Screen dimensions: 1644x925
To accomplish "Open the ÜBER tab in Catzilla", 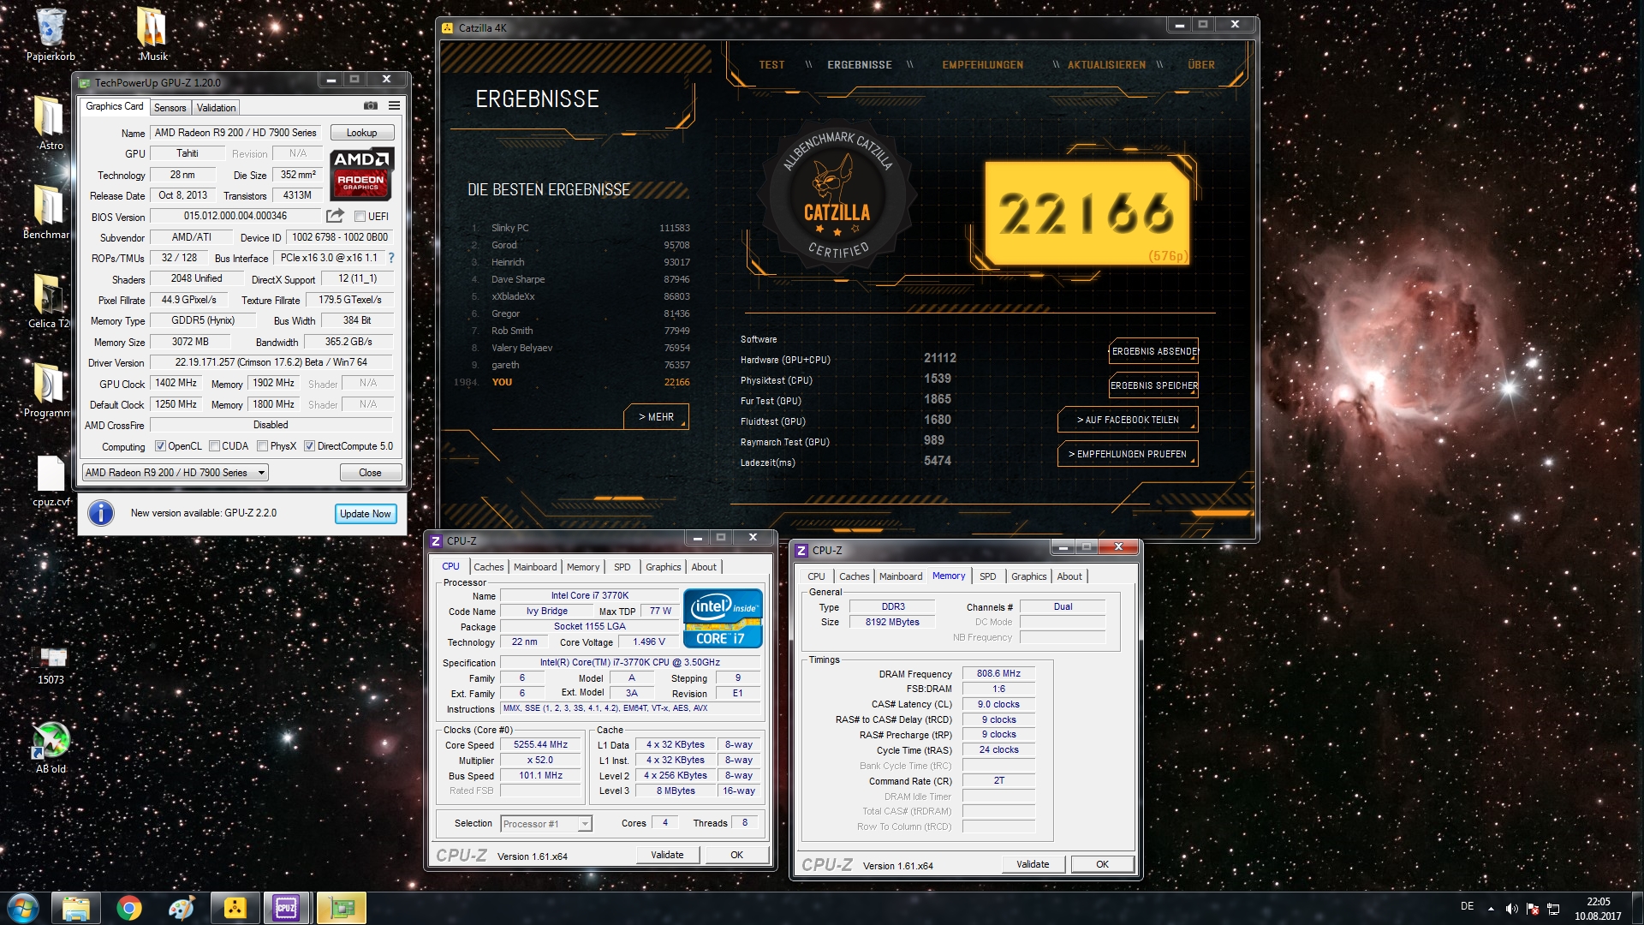I will [x=1201, y=65].
